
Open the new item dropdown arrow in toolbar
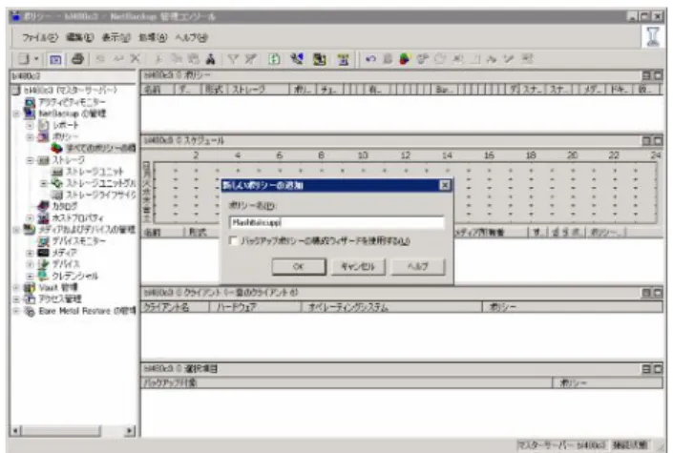click(x=36, y=59)
